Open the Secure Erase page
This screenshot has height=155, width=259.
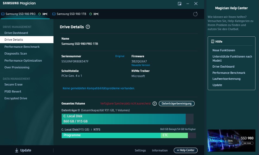13,84
